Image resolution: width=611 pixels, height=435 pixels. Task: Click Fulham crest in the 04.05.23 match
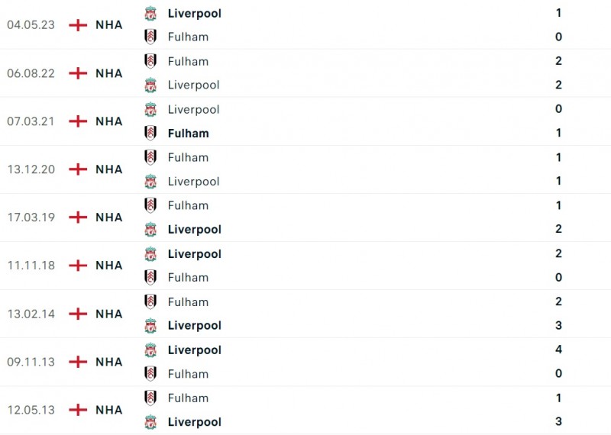tap(150, 37)
